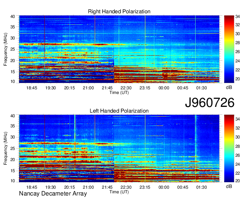
Task: Click the 00:00 tick label on top plot
Action: click(x=164, y=88)
